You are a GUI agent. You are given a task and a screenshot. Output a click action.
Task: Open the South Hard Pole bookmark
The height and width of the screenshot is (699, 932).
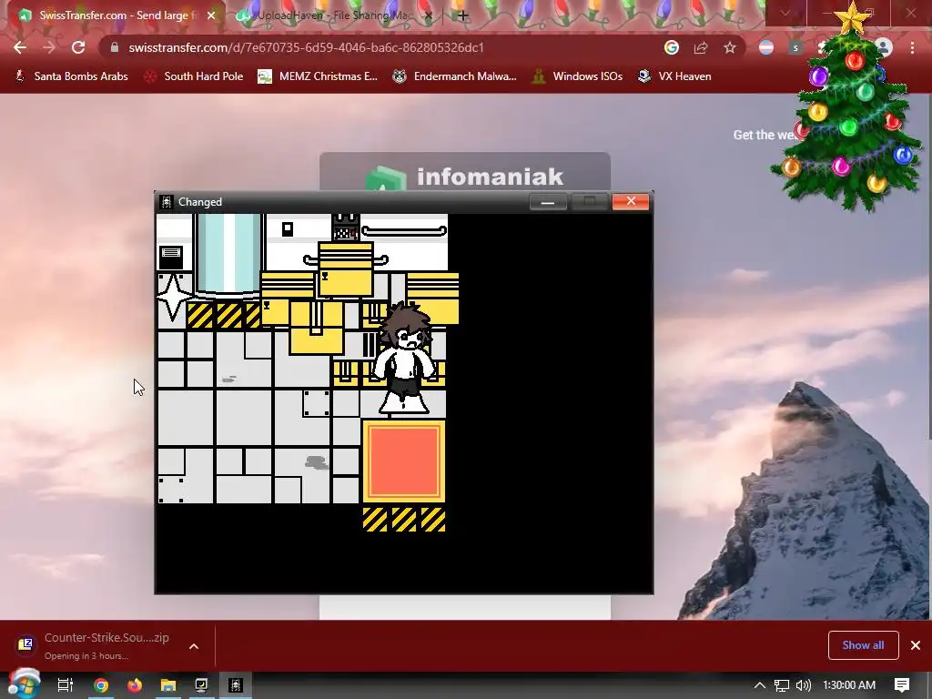click(x=195, y=76)
